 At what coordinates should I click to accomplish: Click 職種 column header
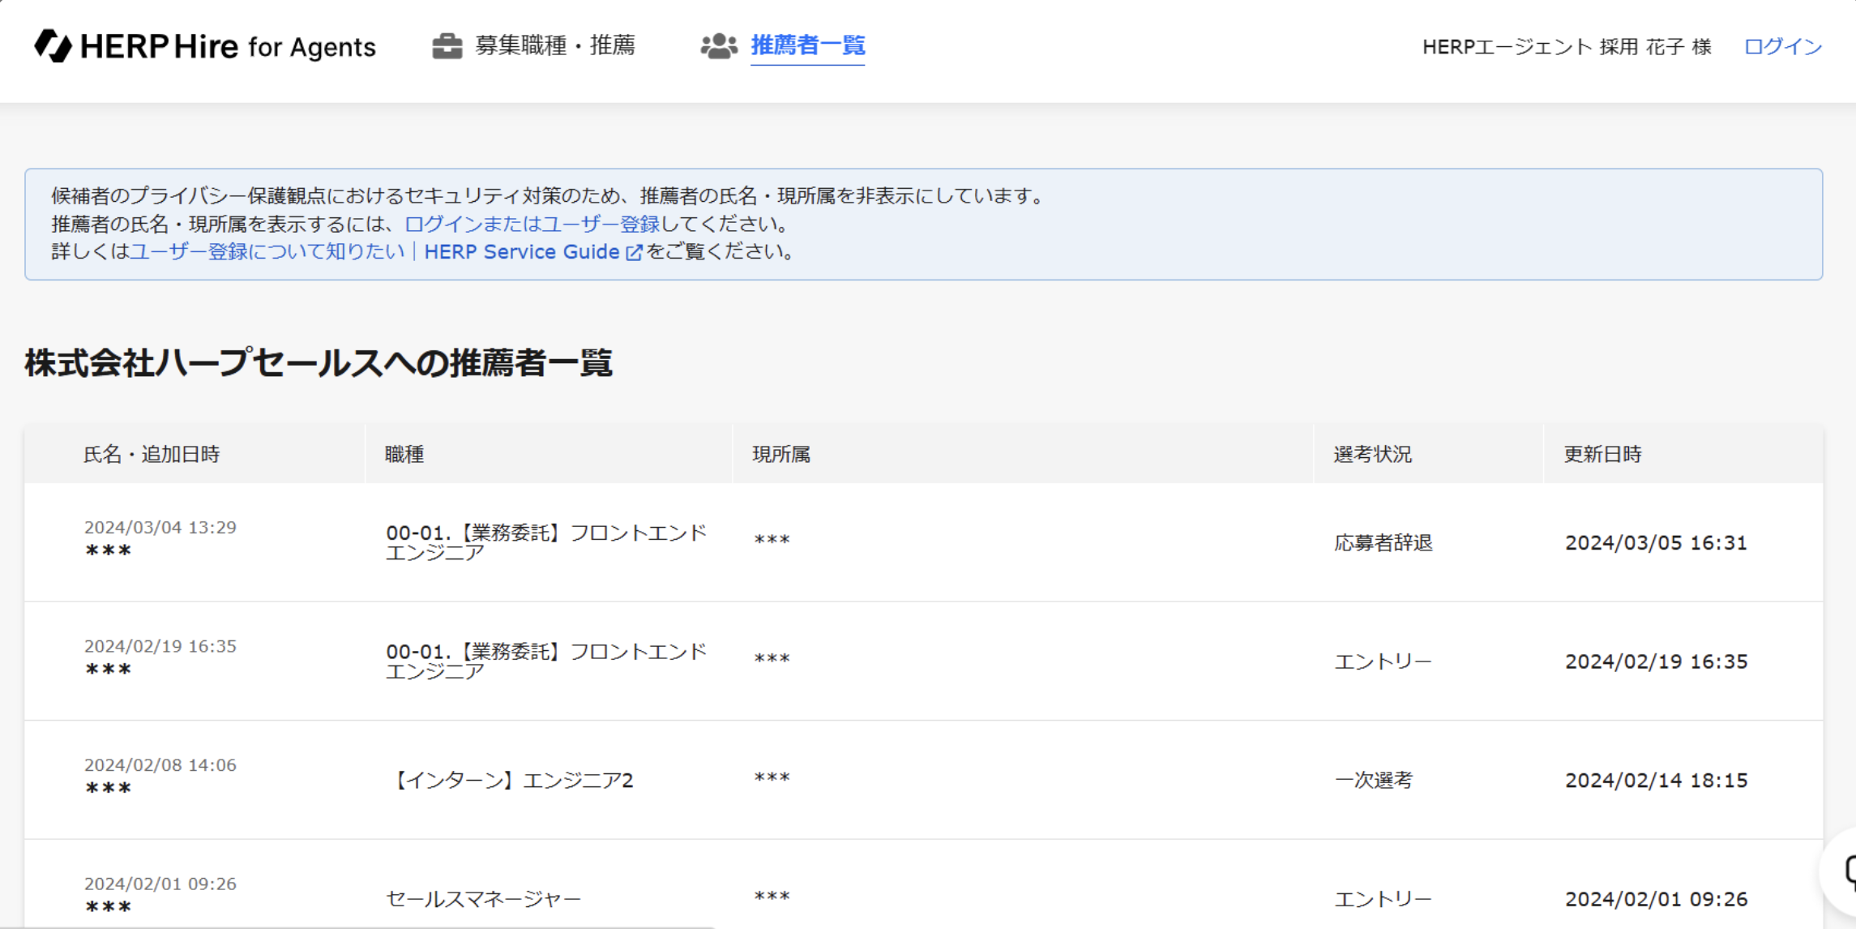pos(404,454)
